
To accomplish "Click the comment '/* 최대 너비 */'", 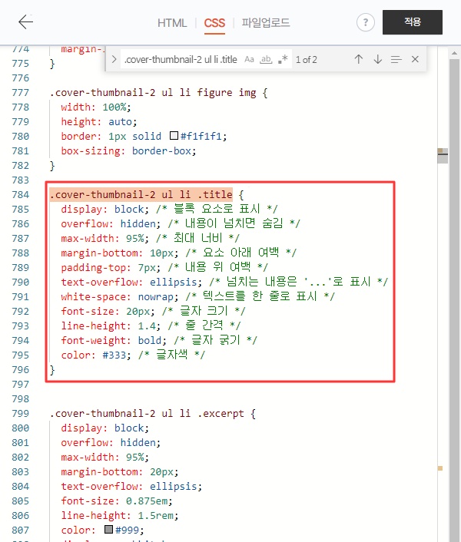I will 197,238.
